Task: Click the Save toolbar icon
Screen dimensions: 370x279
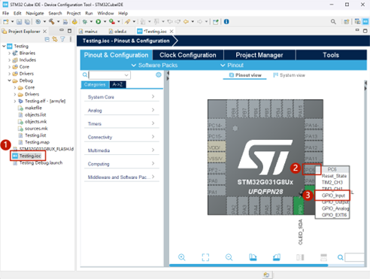Action: tap(19, 22)
